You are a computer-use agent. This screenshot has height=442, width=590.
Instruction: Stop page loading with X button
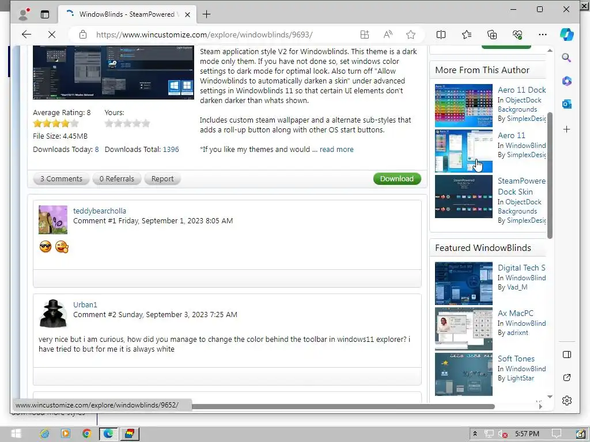coord(52,35)
